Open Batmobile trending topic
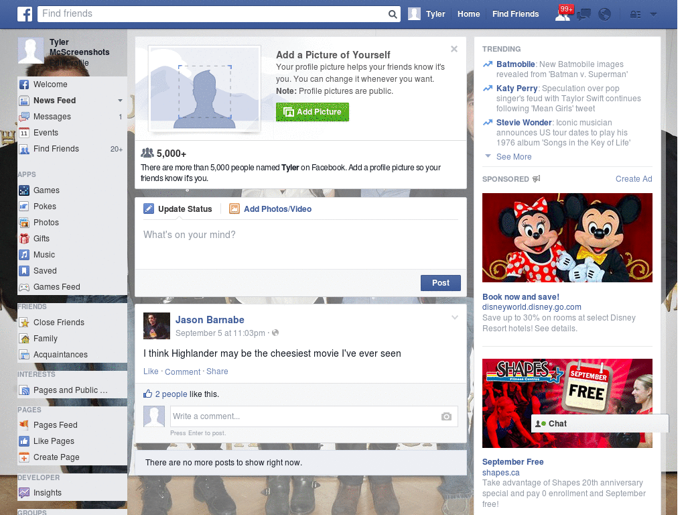This screenshot has height=515, width=686. tap(515, 64)
